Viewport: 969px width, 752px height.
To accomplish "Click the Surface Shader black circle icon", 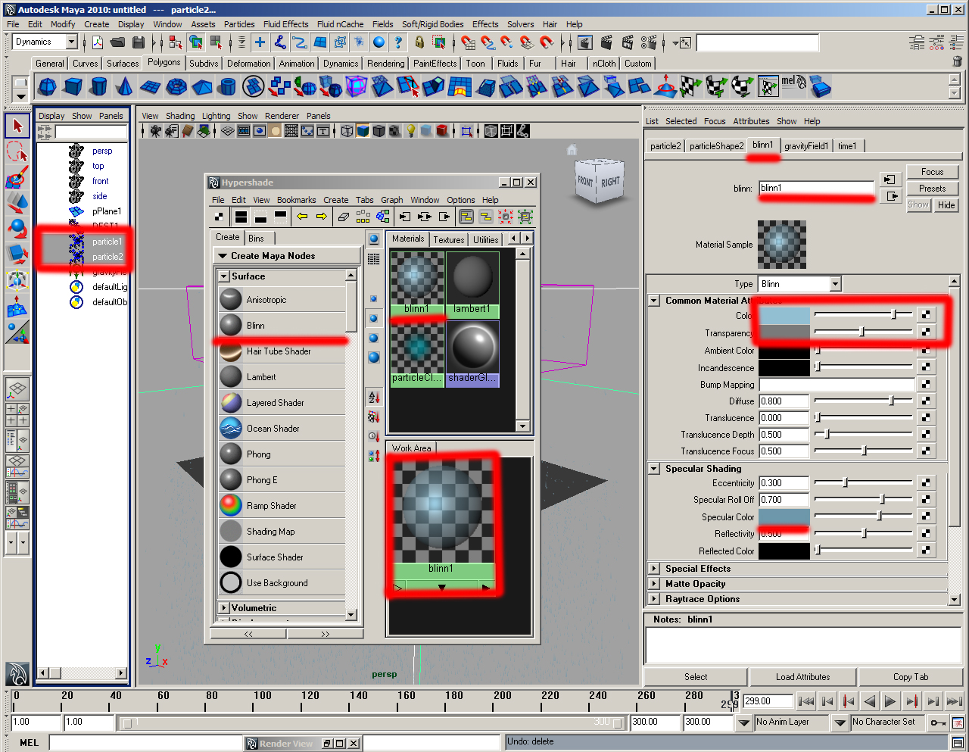I will 231,557.
